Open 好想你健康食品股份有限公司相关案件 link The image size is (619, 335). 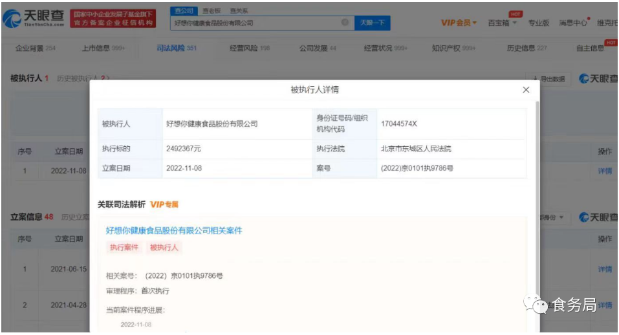click(174, 230)
